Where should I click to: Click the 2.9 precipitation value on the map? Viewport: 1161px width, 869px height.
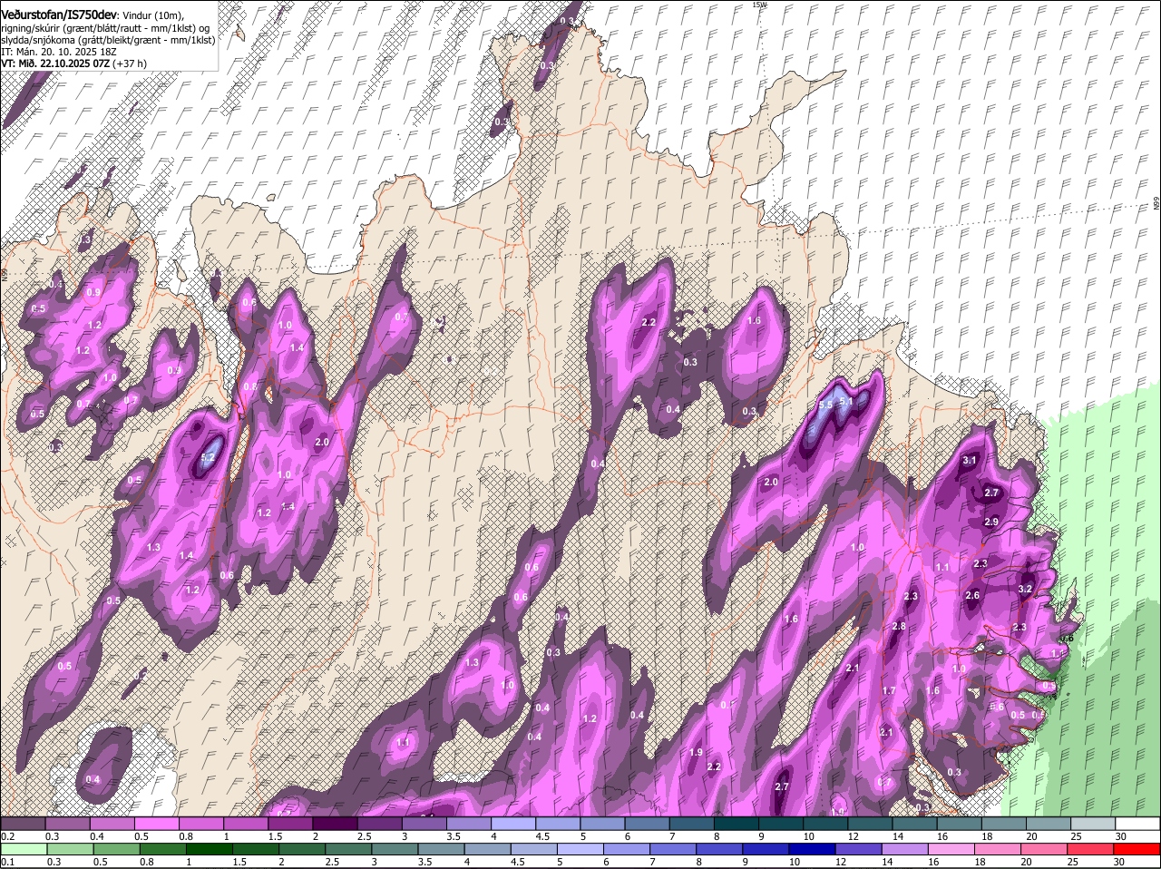pos(990,522)
